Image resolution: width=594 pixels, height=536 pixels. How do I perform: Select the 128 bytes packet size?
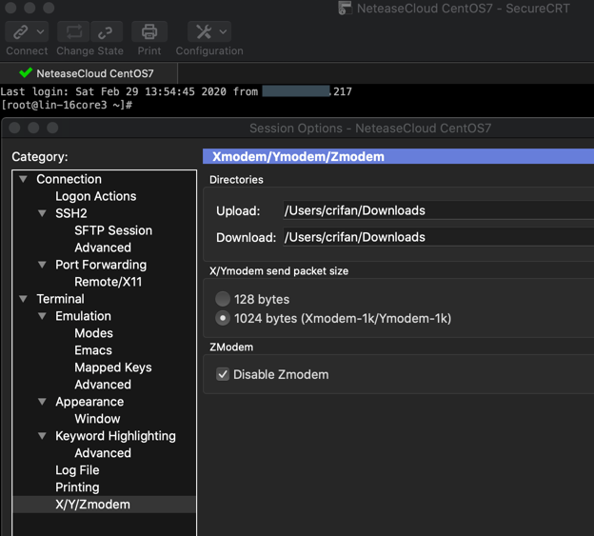(223, 299)
